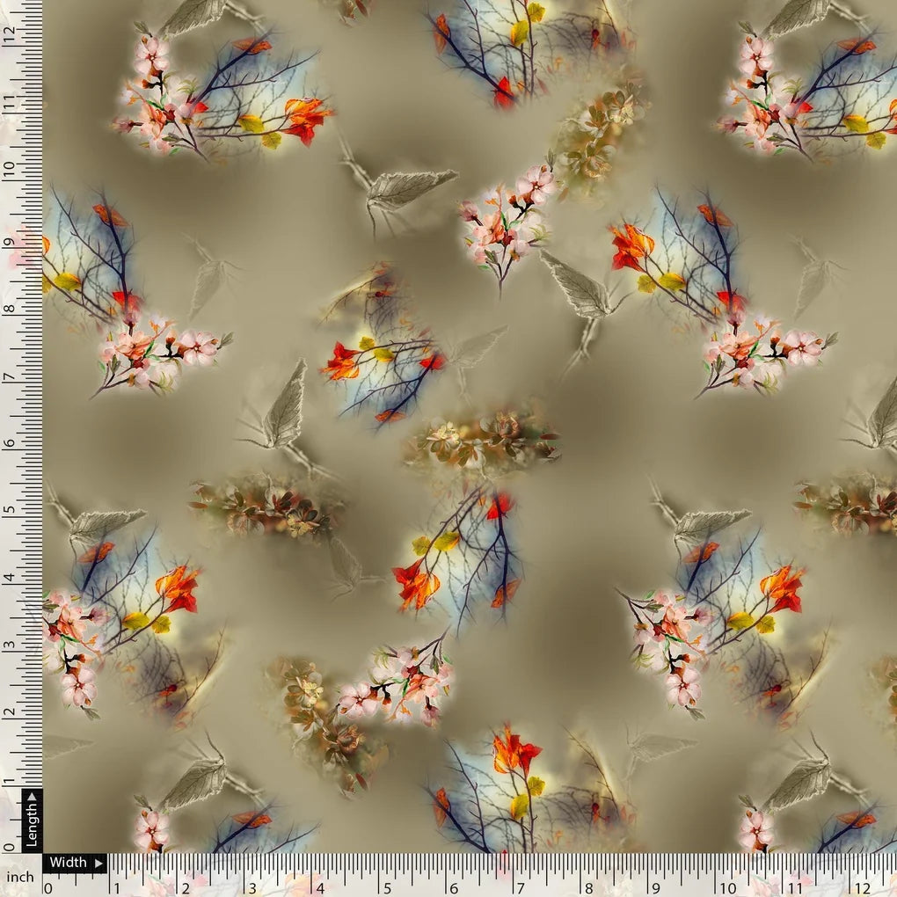897x897 pixels.
Task: Select the 2 mark on the vertical ruler
Action: click(x=10, y=712)
